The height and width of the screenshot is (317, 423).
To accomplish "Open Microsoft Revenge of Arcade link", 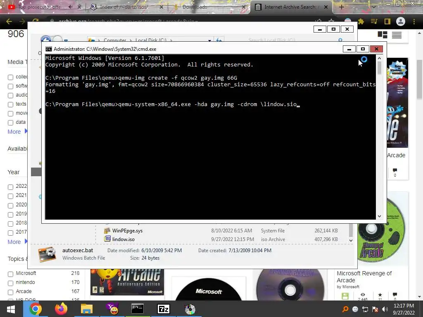I will pos(364,277).
